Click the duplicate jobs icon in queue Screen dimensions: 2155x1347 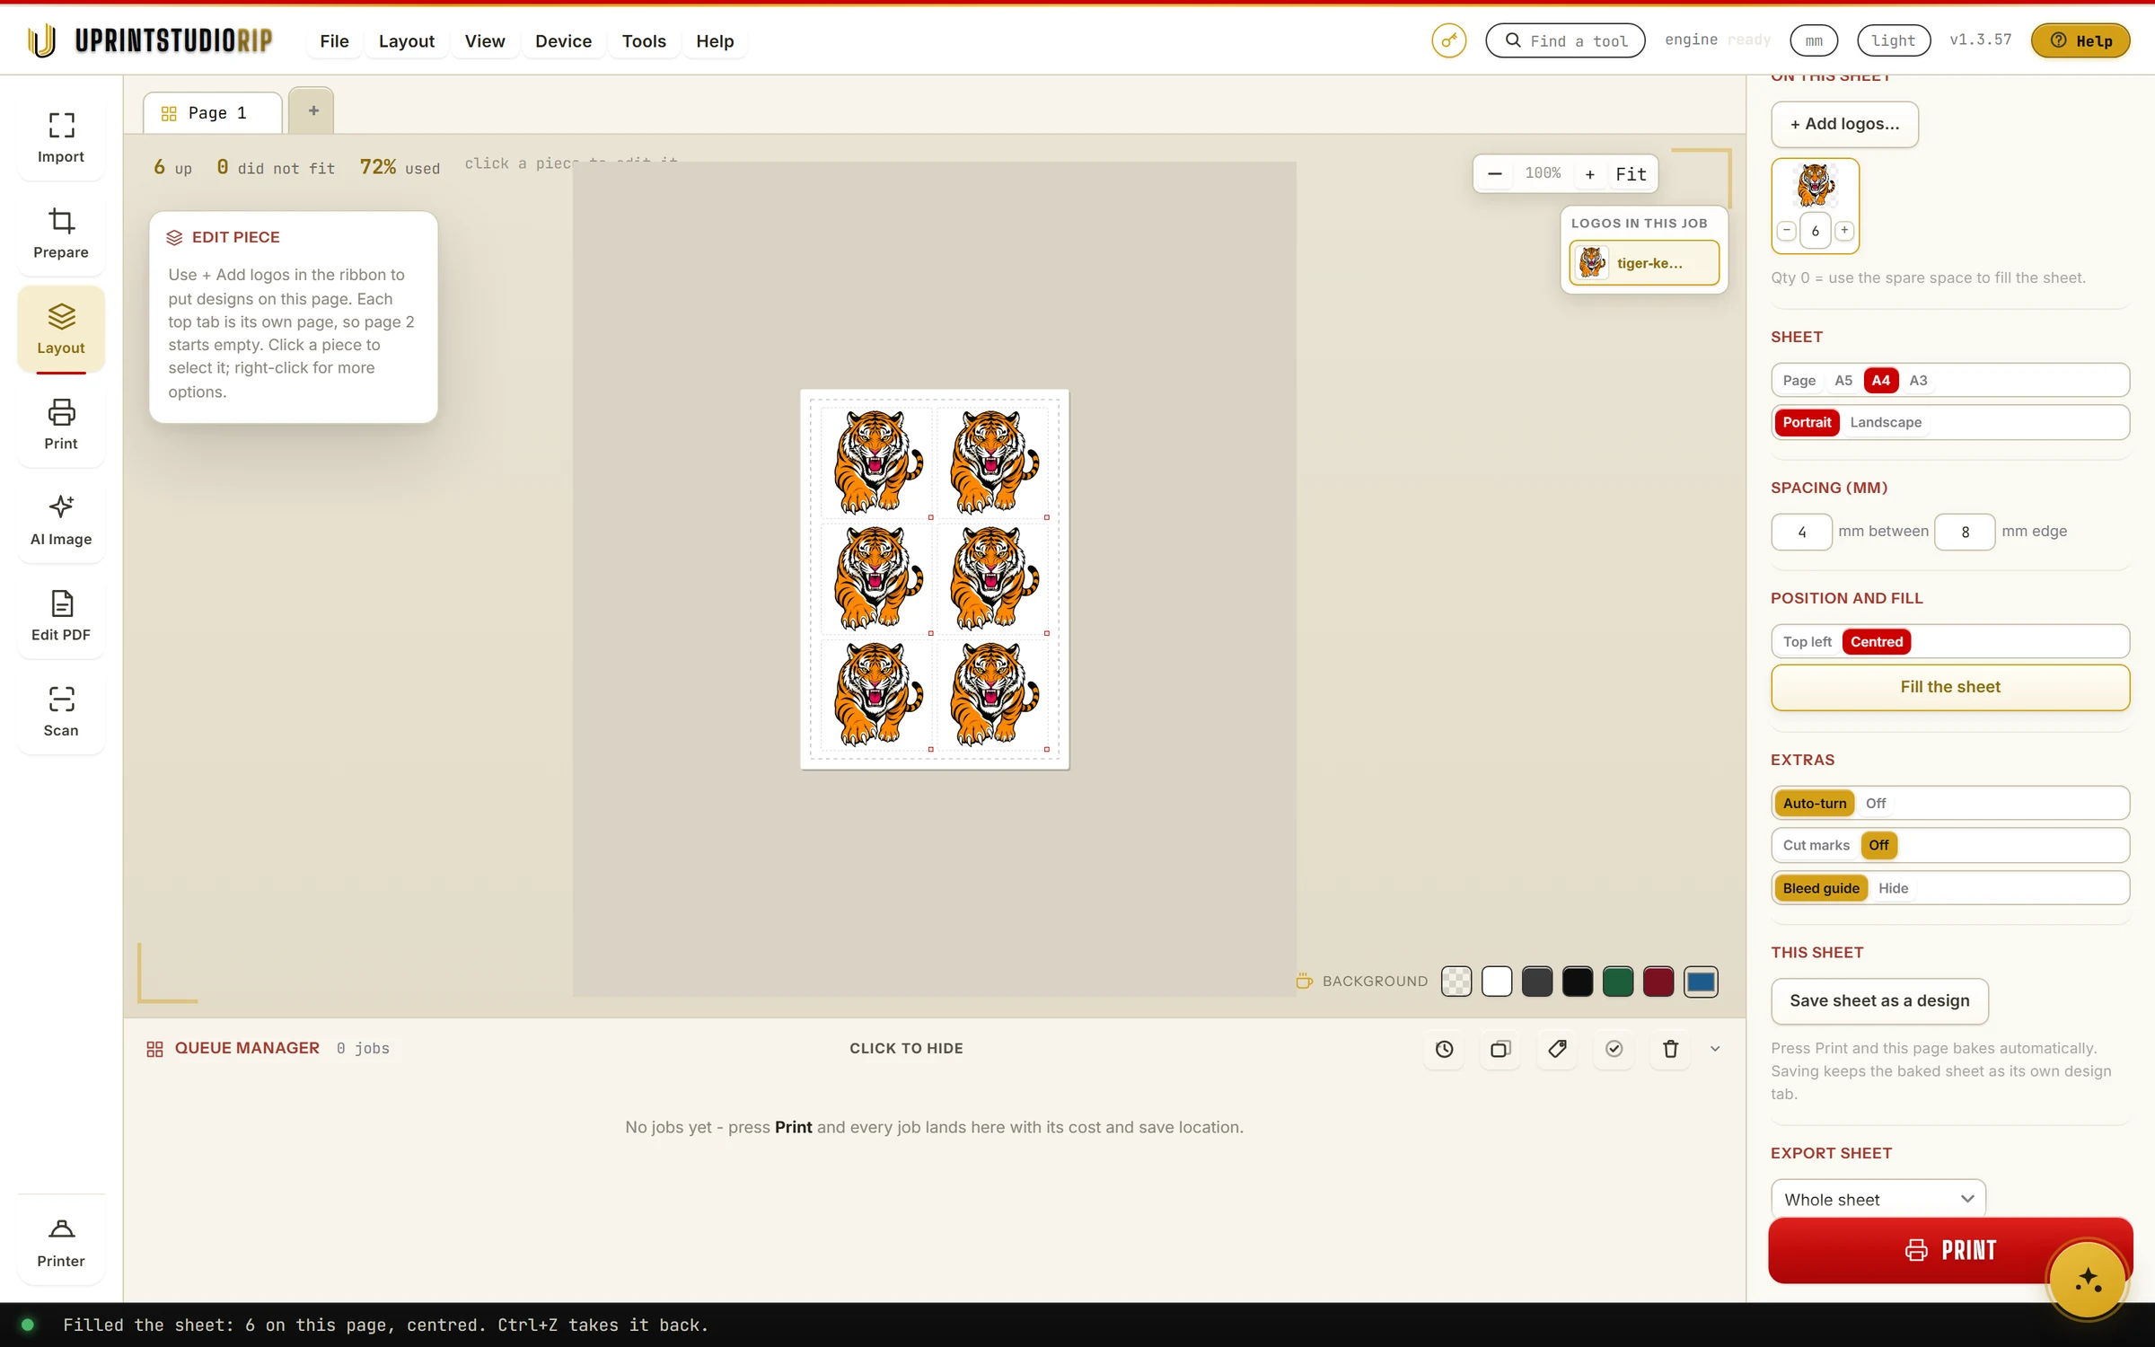tap(1500, 1049)
